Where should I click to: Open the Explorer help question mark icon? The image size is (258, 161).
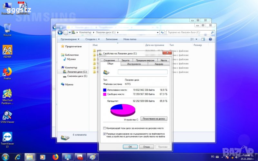(210, 39)
